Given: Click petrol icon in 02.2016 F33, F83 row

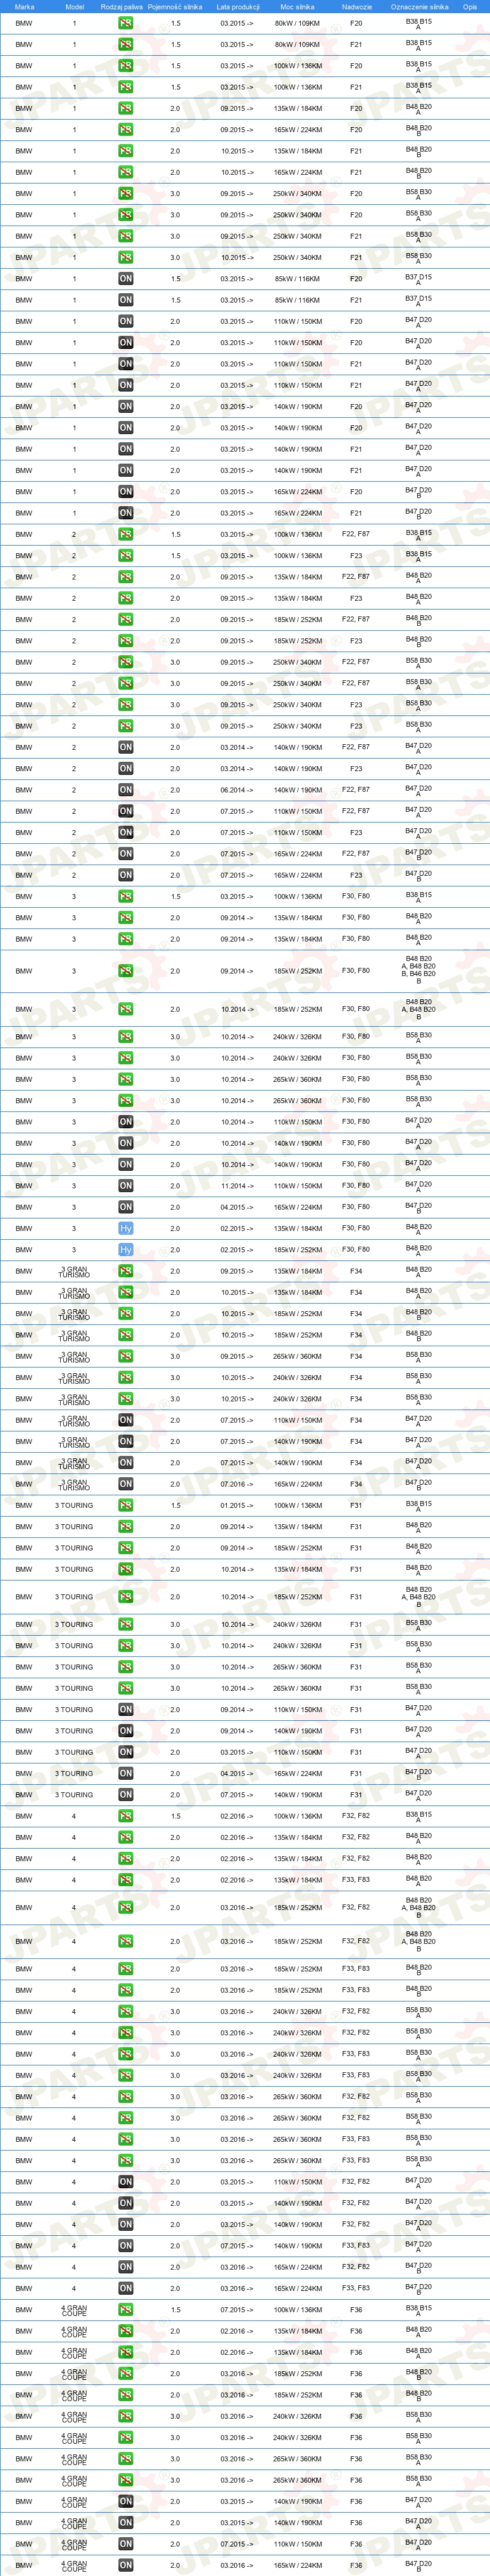Looking at the screenshot, I should tap(125, 1880).
